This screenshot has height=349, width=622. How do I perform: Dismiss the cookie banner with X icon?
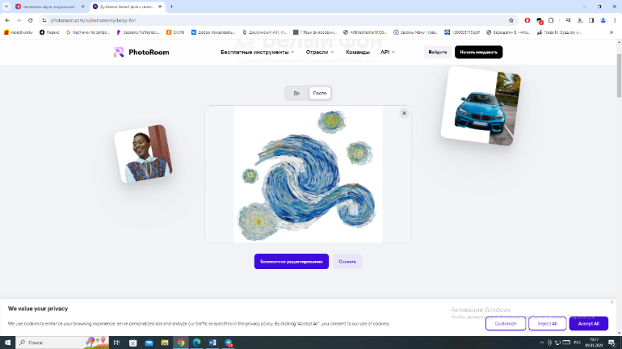611,302
